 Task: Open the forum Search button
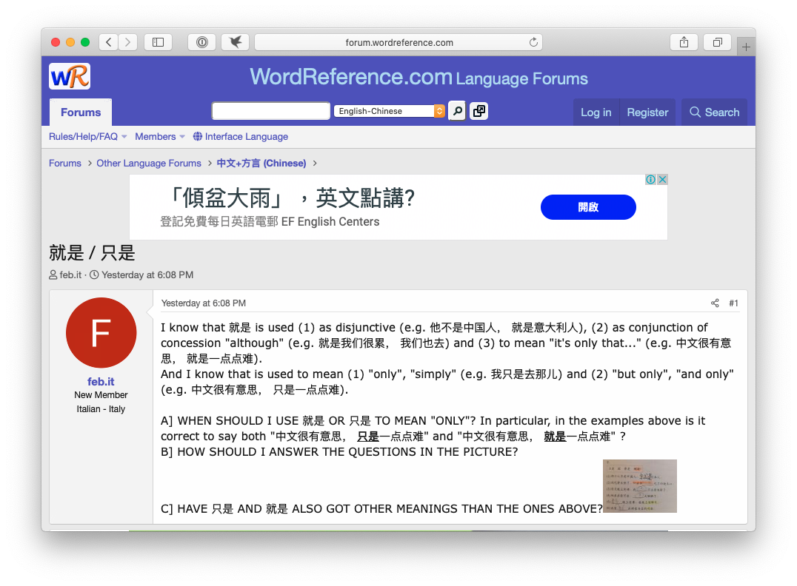[714, 112]
